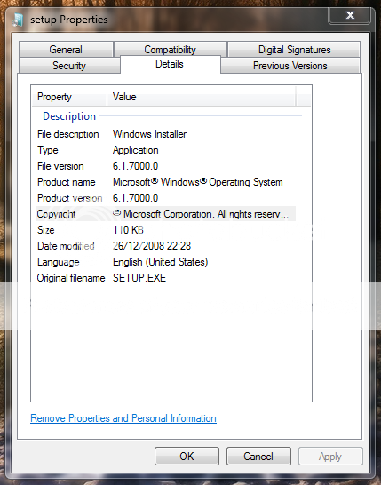
Task: Select the Product version value 6.1.7000.0
Action: point(136,198)
